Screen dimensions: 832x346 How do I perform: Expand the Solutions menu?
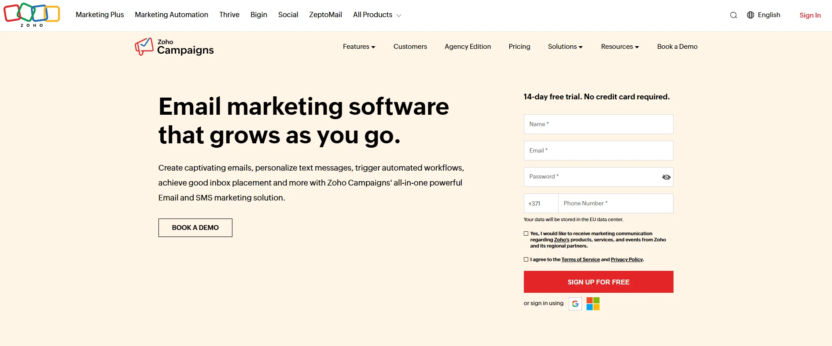tap(565, 47)
